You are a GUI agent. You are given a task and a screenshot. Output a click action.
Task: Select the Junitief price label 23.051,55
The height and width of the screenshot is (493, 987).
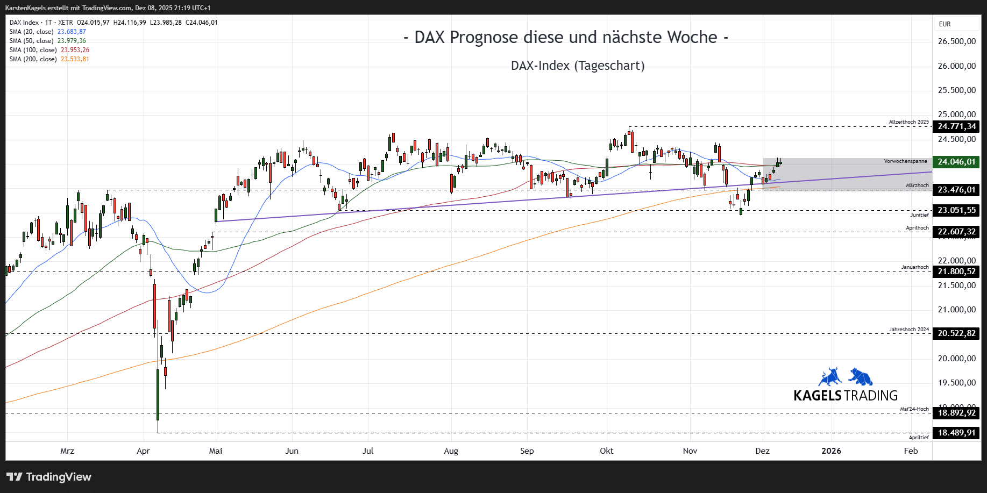(956, 210)
